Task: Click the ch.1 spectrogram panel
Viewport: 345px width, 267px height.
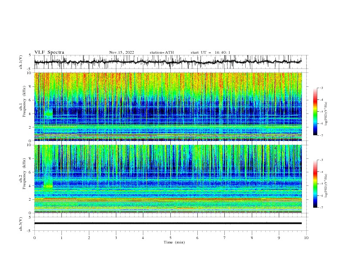Action: 168,106
